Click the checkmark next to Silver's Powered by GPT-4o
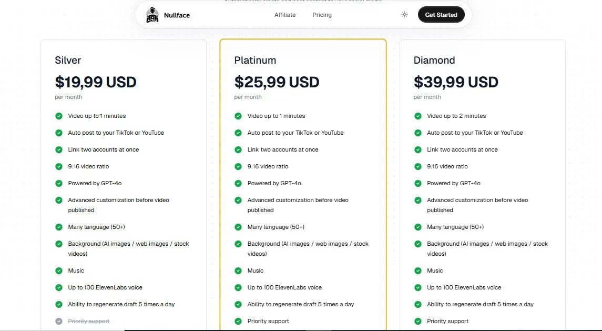The height and width of the screenshot is (331, 602). pos(59,183)
